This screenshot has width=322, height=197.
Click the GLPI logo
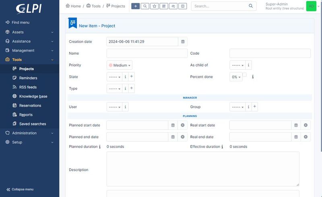pyautogui.click(x=29, y=9)
